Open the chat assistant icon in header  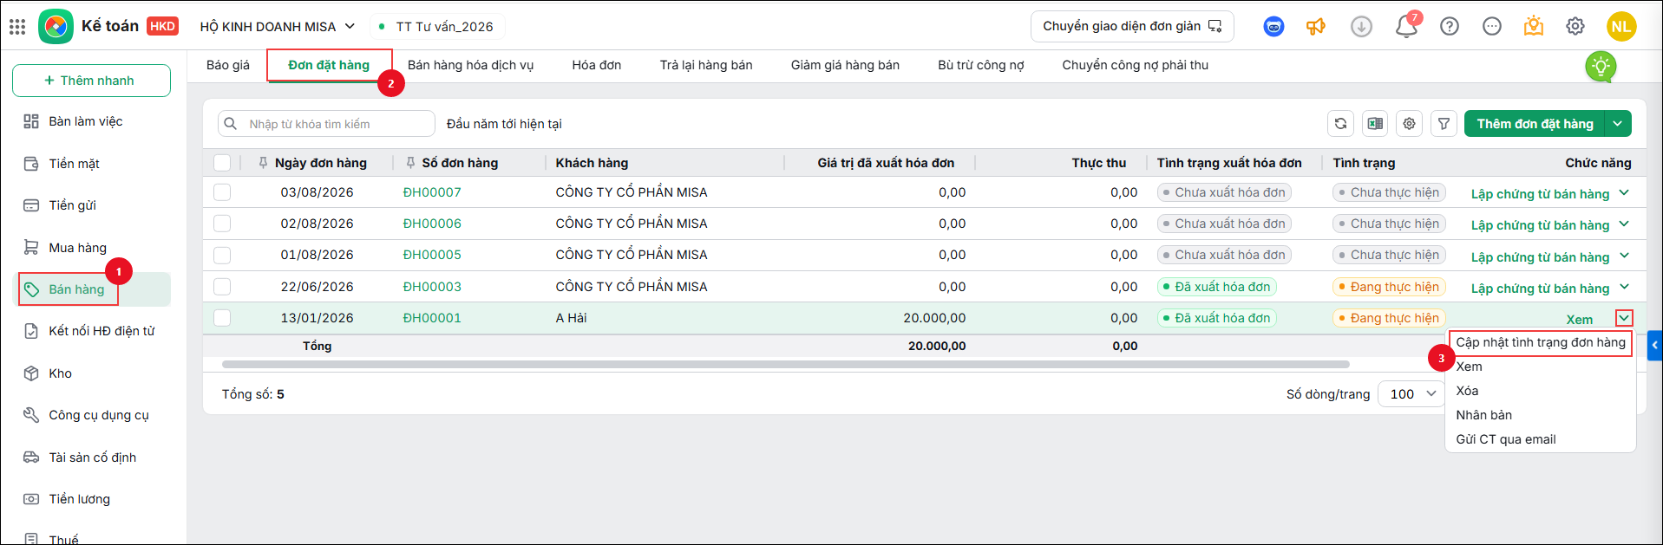pyautogui.click(x=1273, y=27)
